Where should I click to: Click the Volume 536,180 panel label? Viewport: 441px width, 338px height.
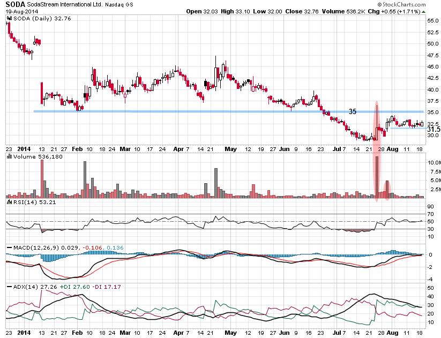38,156
